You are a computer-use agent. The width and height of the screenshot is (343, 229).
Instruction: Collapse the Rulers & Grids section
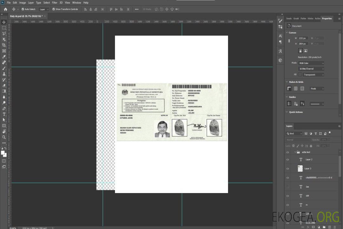click(287, 82)
